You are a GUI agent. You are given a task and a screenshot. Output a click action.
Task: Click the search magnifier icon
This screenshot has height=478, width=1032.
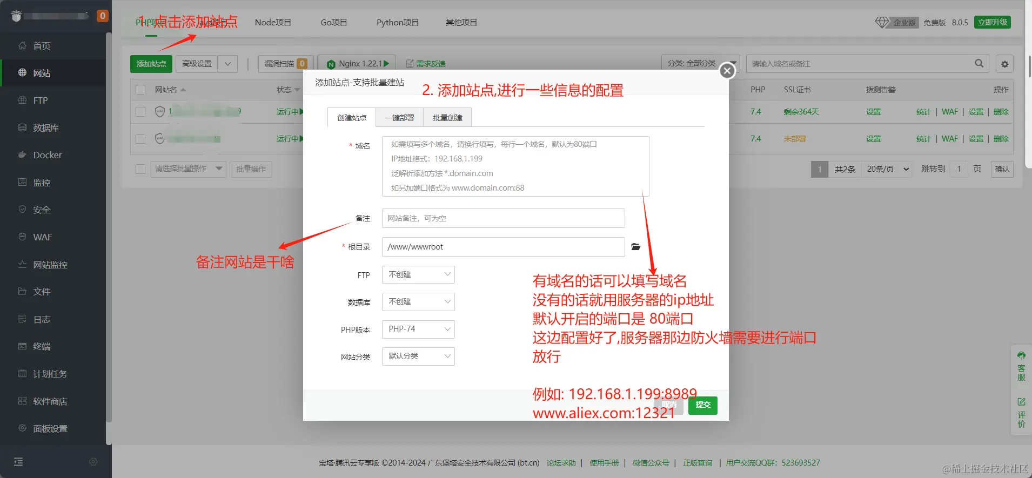(979, 63)
